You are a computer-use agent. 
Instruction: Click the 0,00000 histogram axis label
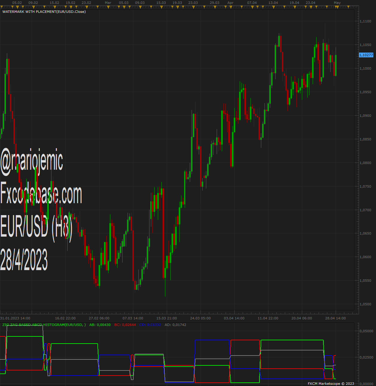(366, 384)
